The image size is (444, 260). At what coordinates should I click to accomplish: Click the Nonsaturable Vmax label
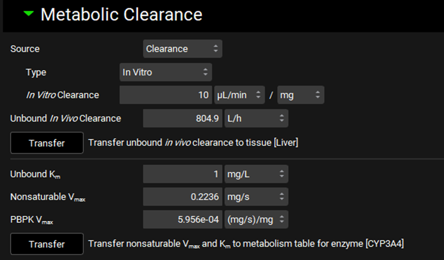tap(43, 197)
